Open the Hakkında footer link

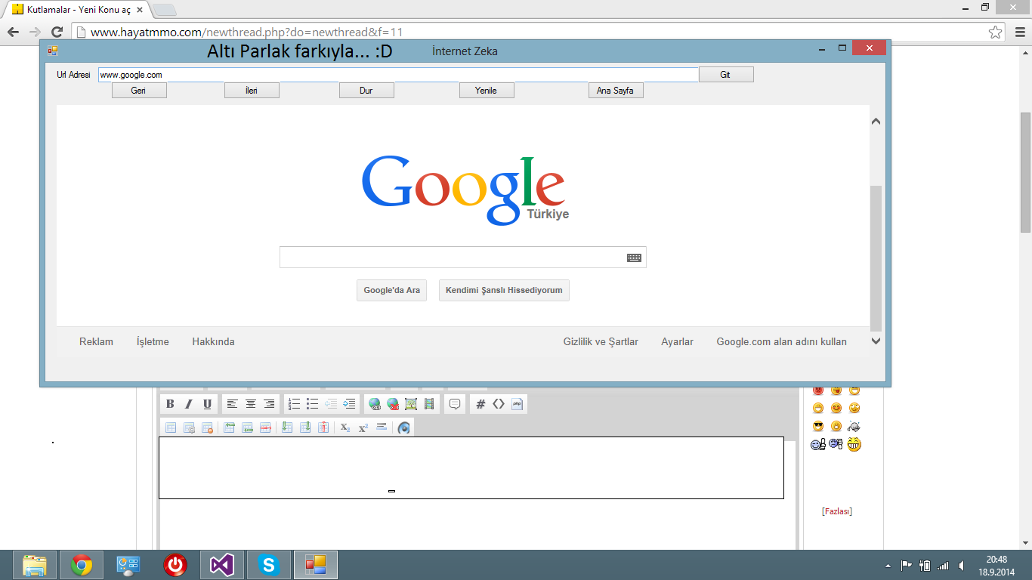(213, 342)
